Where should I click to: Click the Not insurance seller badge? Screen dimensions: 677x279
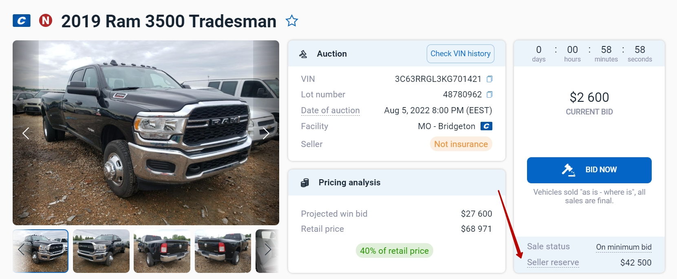click(x=461, y=144)
